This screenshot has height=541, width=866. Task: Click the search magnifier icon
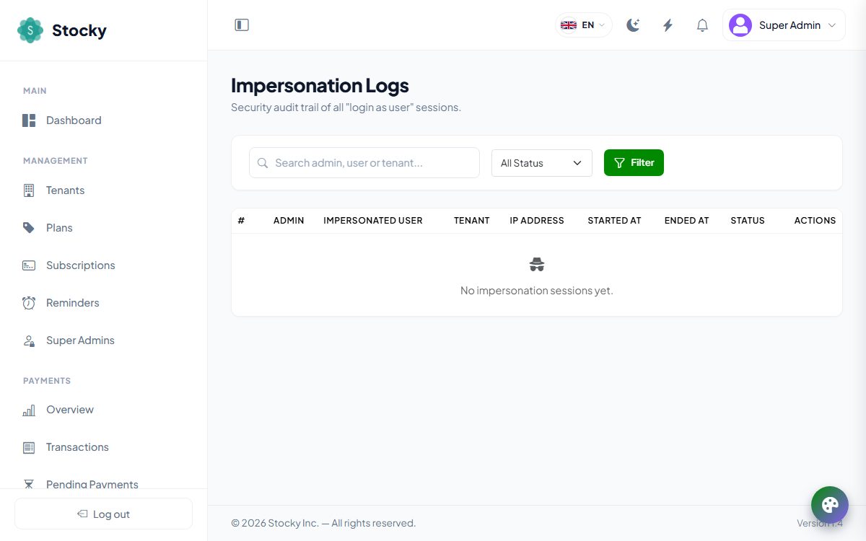pyautogui.click(x=263, y=163)
